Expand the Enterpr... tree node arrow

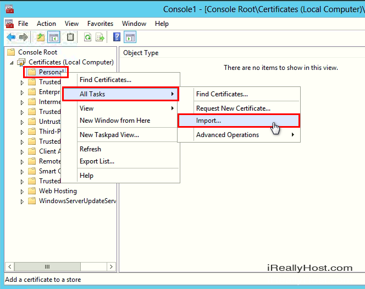(x=22, y=92)
